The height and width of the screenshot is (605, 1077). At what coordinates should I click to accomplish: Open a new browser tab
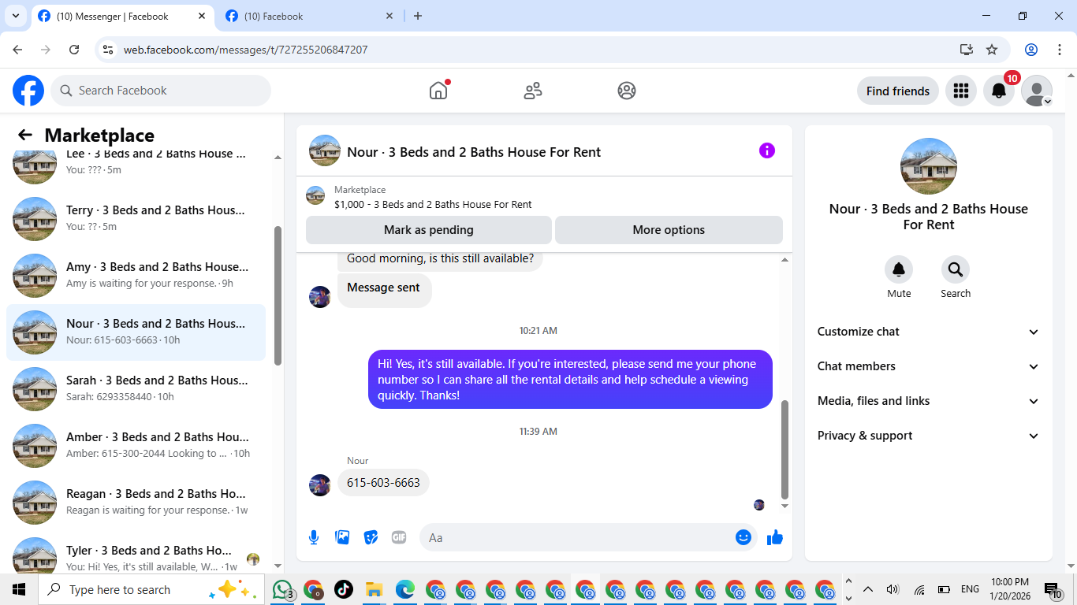418,16
